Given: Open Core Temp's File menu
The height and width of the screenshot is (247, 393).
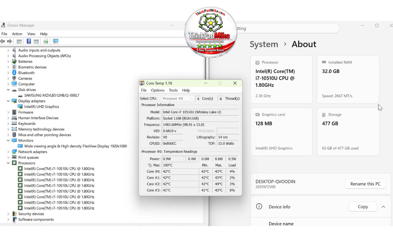Looking at the screenshot, I should [144, 90].
